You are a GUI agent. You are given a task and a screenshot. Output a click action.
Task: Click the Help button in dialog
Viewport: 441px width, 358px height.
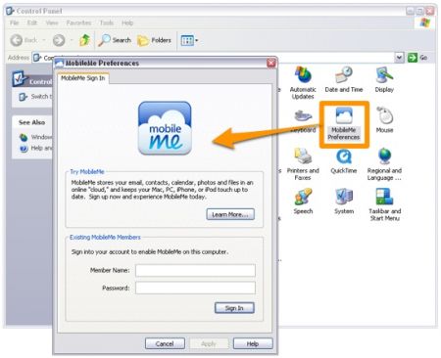[253, 343]
